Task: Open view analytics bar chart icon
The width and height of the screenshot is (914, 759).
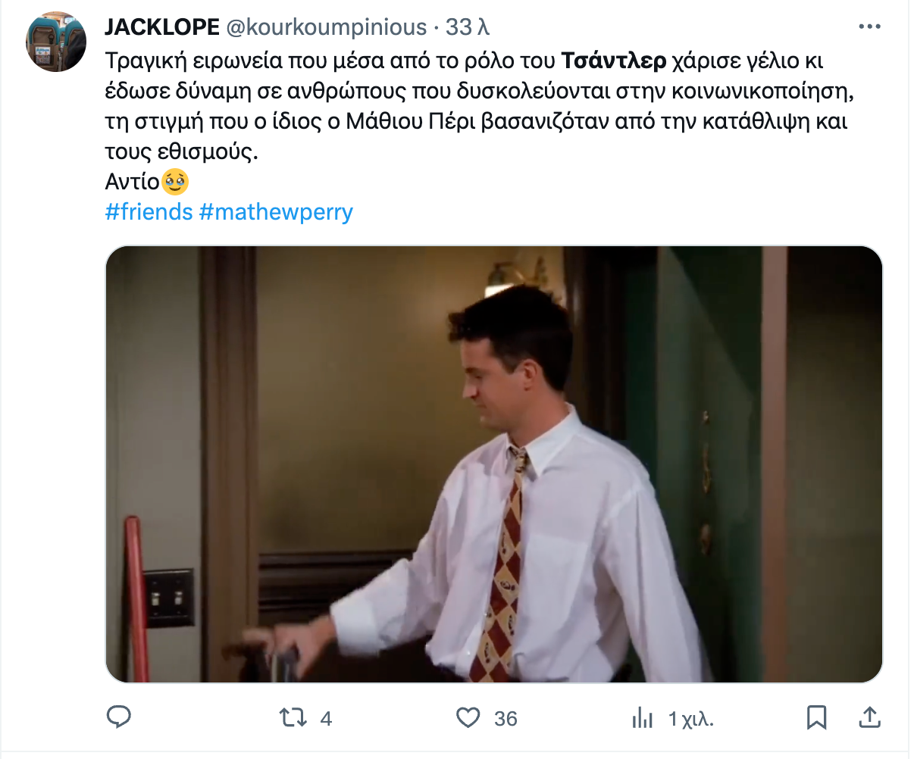Action: pos(643,717)
